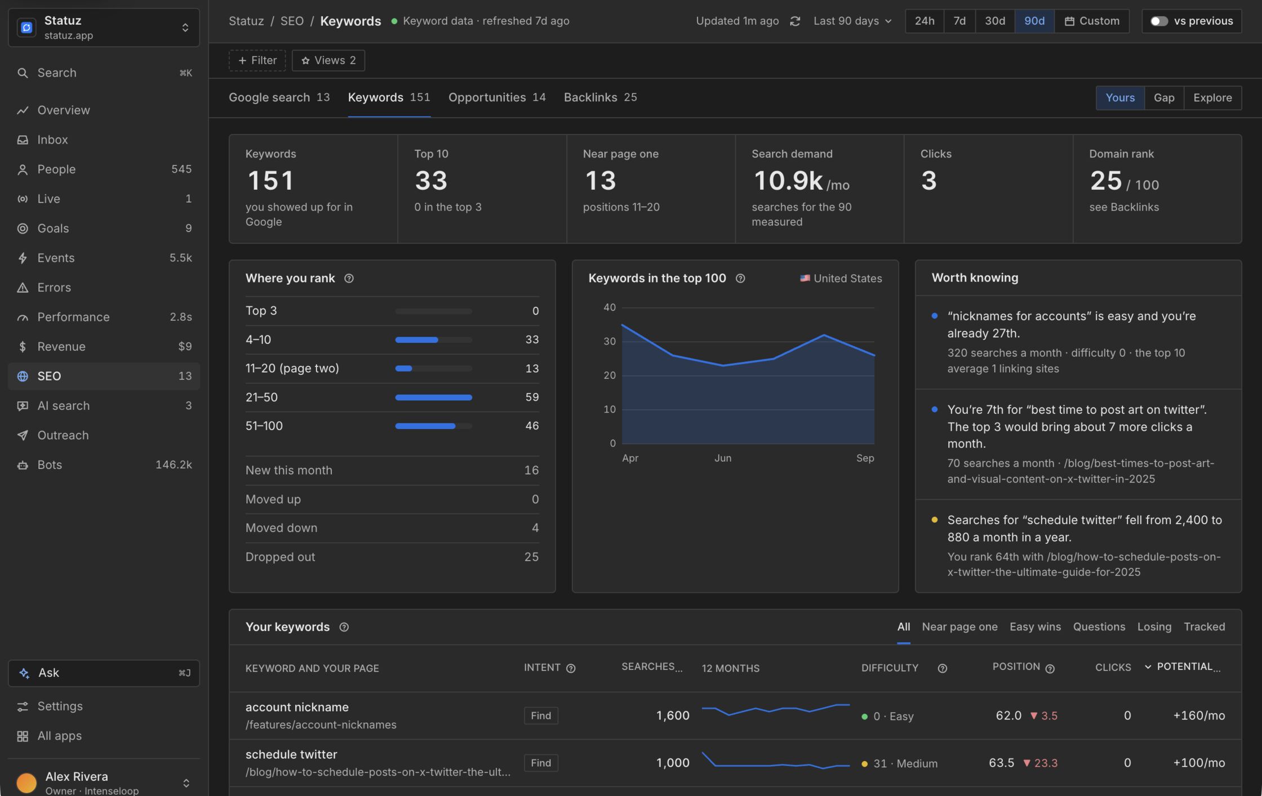The width and height of the screenshot is (1262, 796).
Task: Click the Errors warning triangle icon
Action: tap(23, 288)
